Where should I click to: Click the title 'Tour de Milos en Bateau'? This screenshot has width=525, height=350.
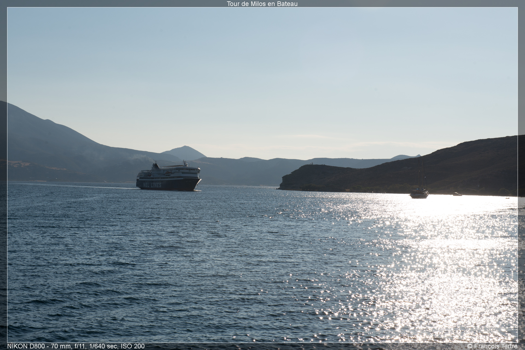coord(262,4)
